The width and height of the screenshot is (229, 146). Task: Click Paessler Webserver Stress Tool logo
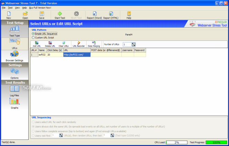(208, 24)
